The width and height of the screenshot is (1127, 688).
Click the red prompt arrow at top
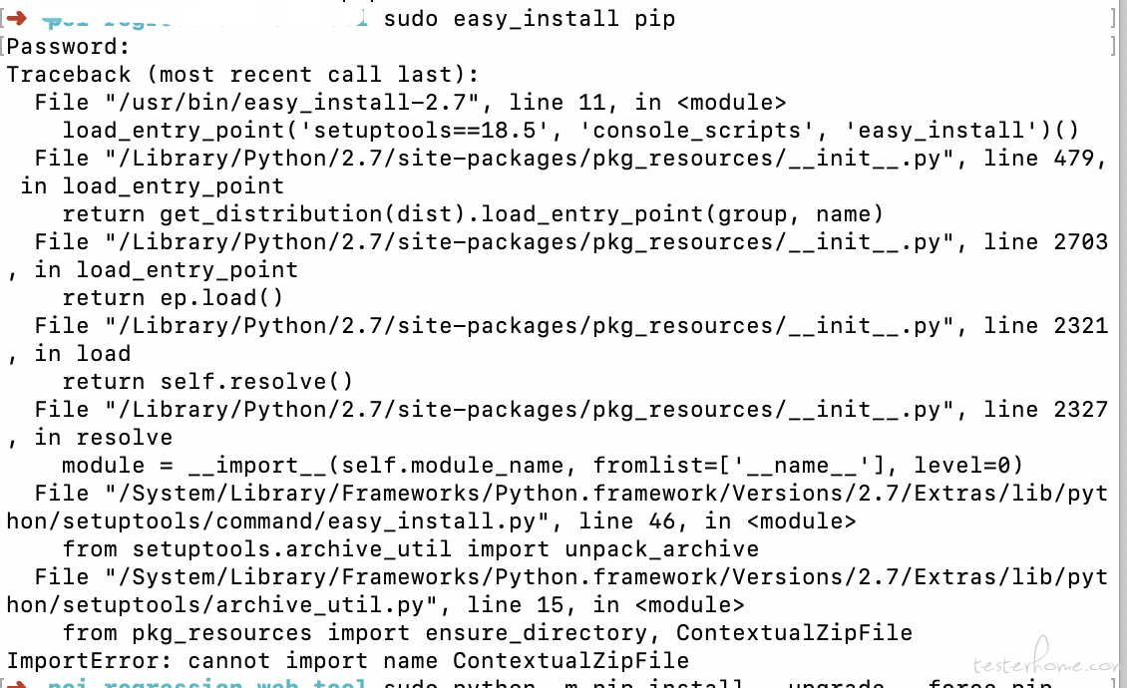(x=17, y=17)
